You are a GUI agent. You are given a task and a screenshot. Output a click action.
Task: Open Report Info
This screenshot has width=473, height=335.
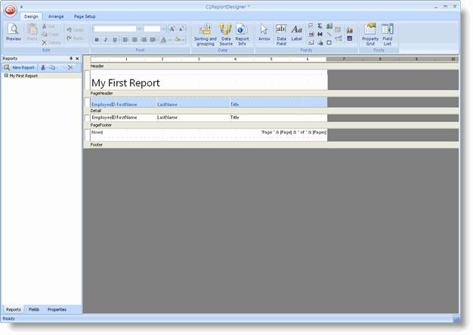[242, 35]
